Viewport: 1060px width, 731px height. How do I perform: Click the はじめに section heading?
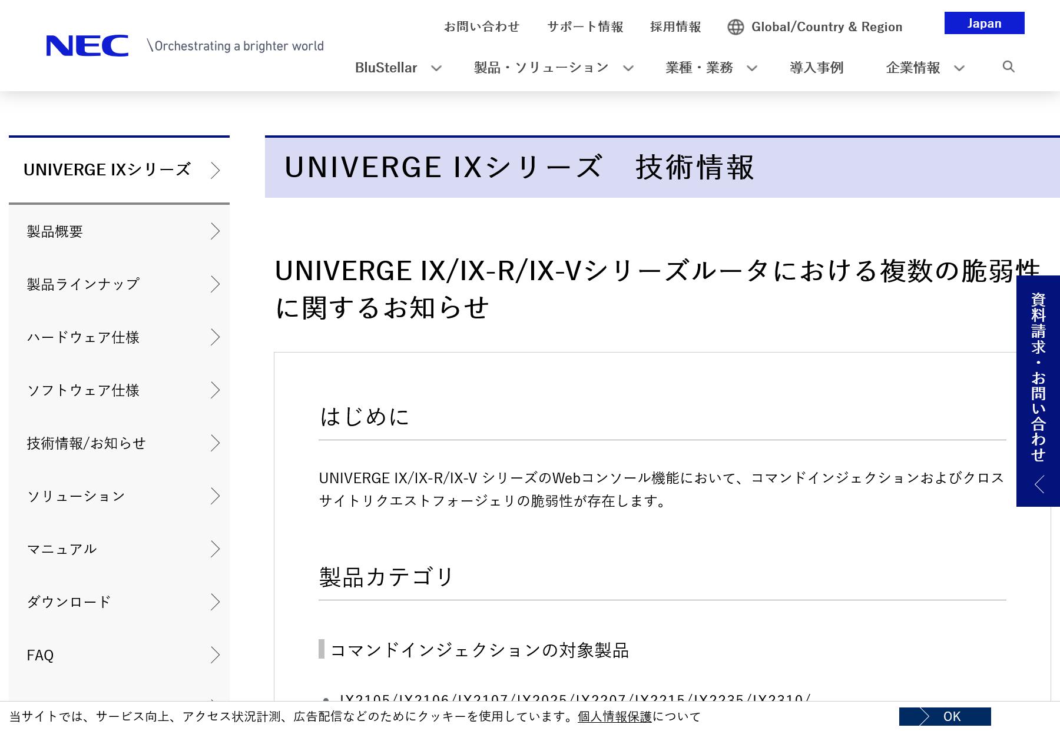point(364,417)
